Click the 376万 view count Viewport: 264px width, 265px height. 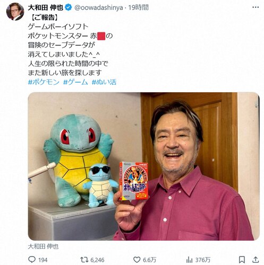[203, 260]
